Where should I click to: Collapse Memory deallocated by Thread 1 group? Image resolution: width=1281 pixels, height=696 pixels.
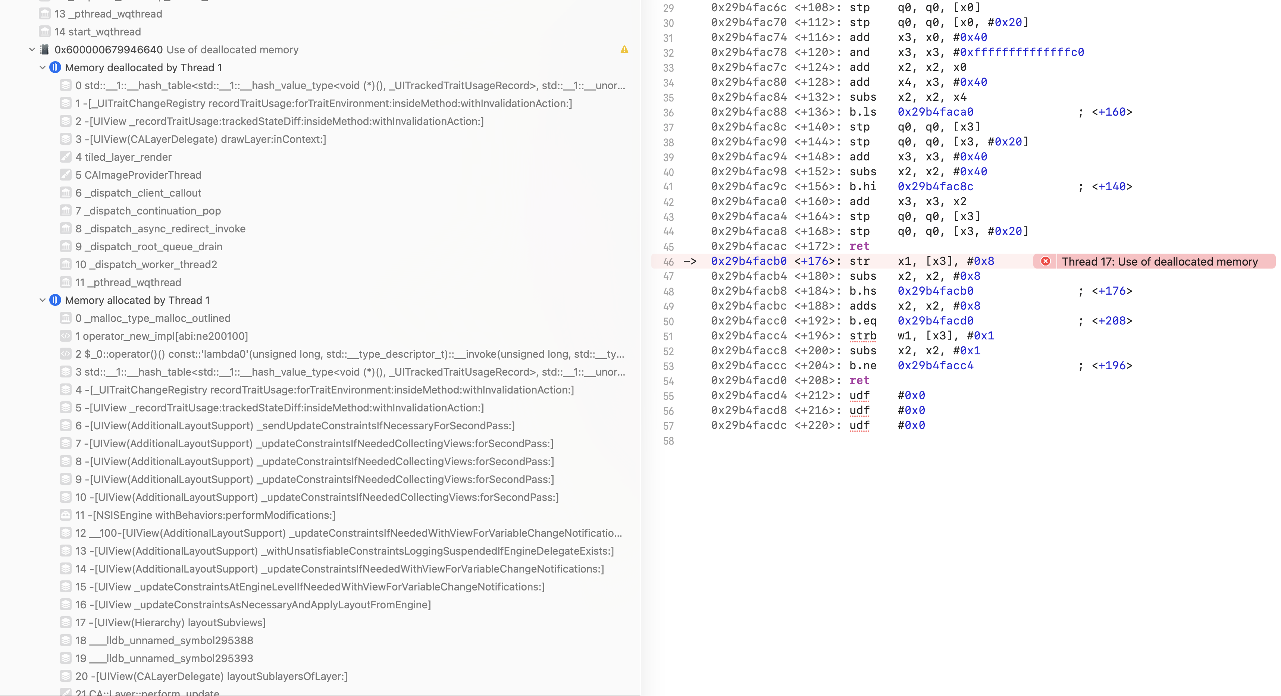[42, 68]
